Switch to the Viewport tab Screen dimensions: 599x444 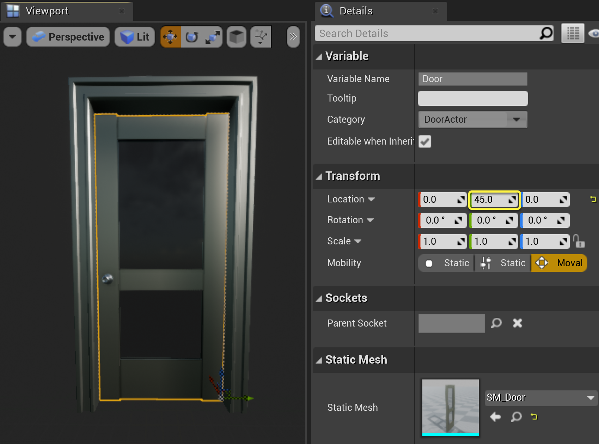(x=47, y=11)
